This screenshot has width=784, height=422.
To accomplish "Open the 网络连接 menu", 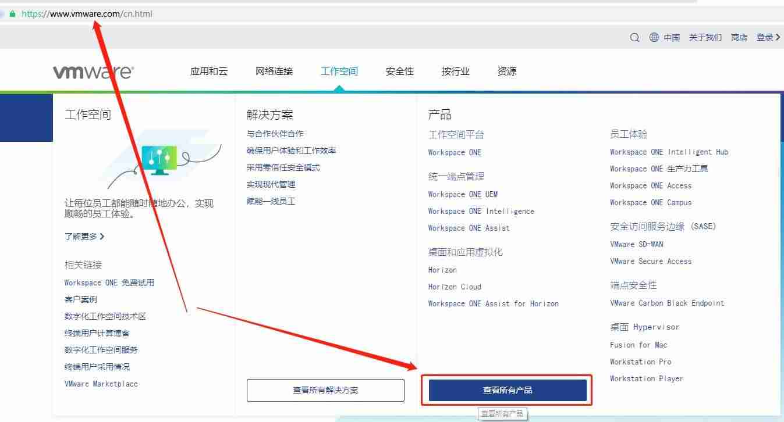I will (274, 71).
